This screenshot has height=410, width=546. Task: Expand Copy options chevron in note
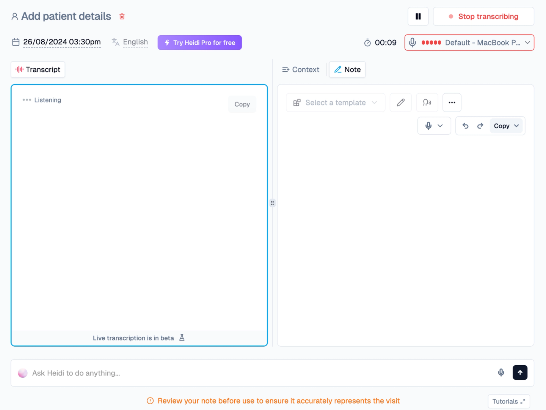[x=516, y=126]
